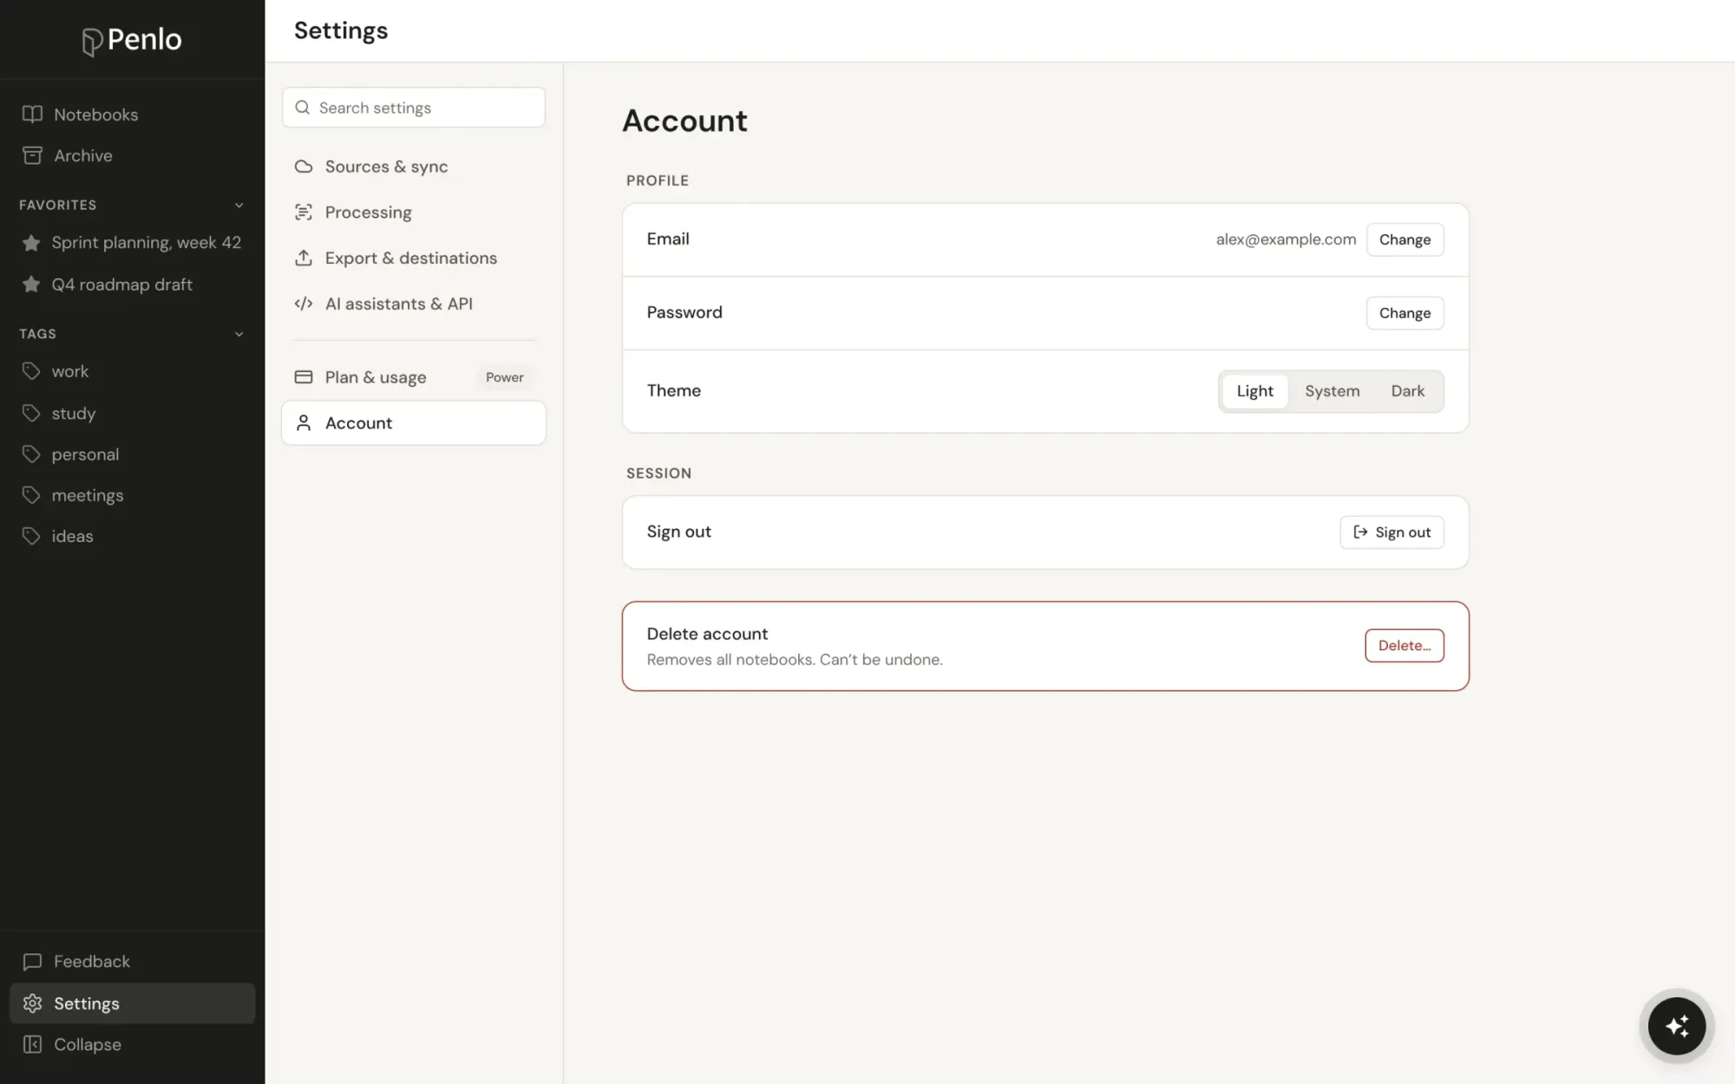The image size is (1735, 1084).
Task: Click the Settings gear icon in sidebar
Action: point(32,1003)
